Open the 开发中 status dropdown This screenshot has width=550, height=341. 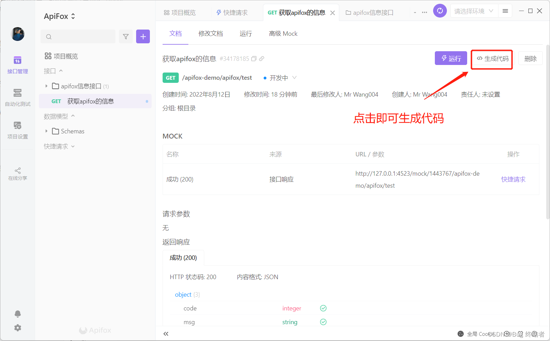(280, 78)
